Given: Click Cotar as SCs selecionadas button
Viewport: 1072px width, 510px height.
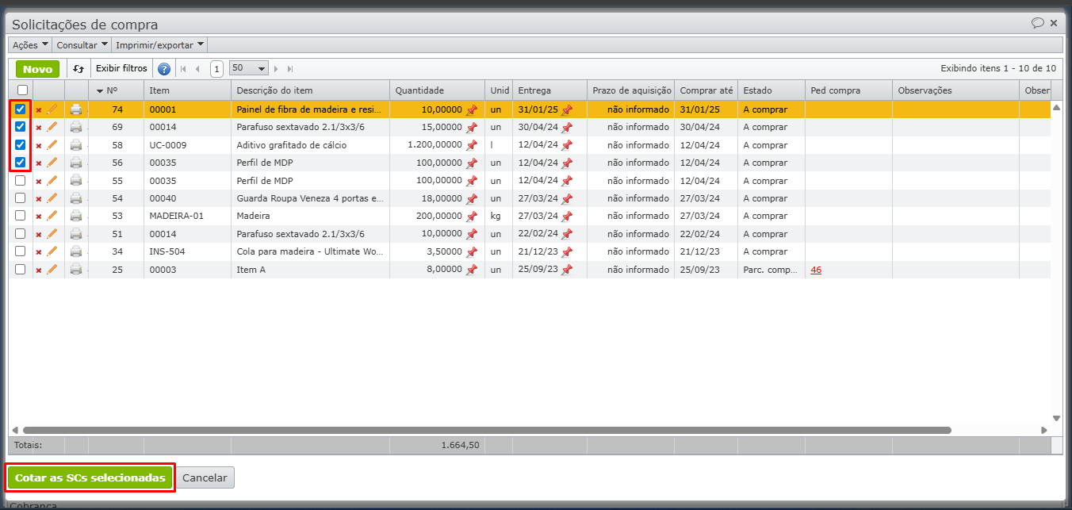Looking at the screenshot, I should [x=90, y=477].
